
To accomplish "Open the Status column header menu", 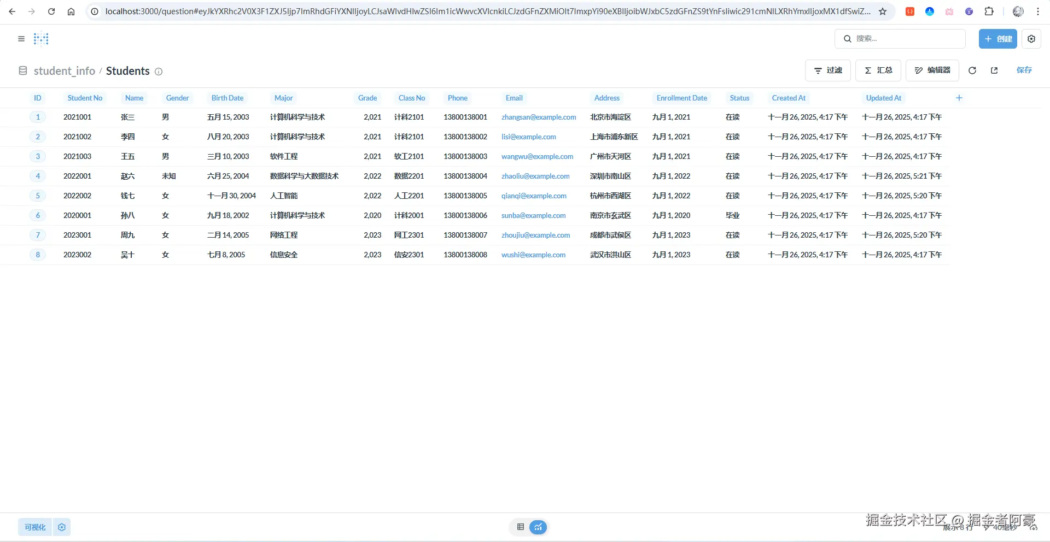I will coord(739,98).
